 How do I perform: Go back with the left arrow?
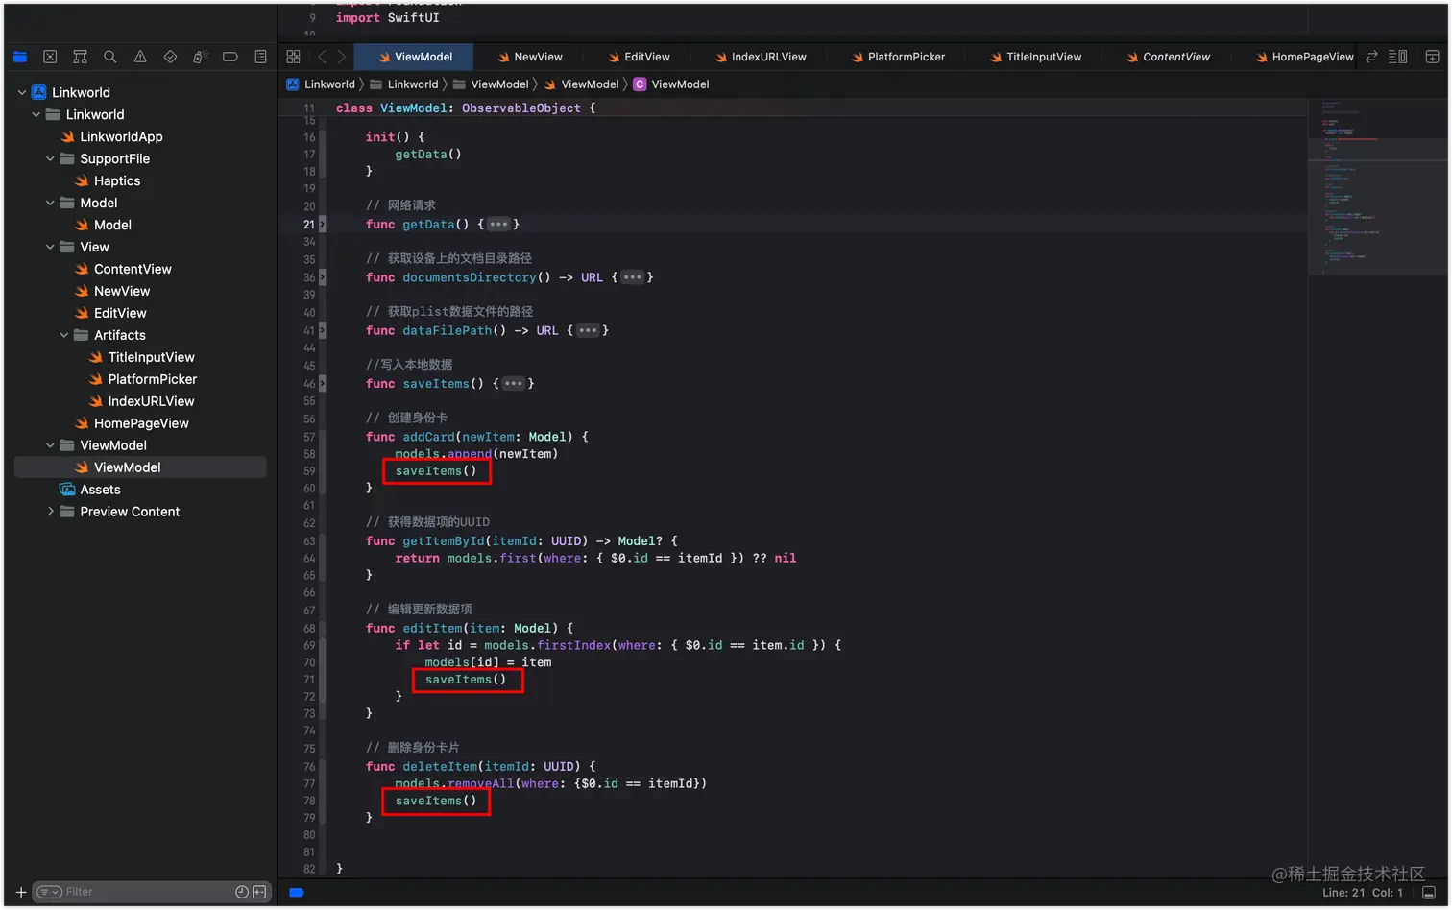(322, 57)
